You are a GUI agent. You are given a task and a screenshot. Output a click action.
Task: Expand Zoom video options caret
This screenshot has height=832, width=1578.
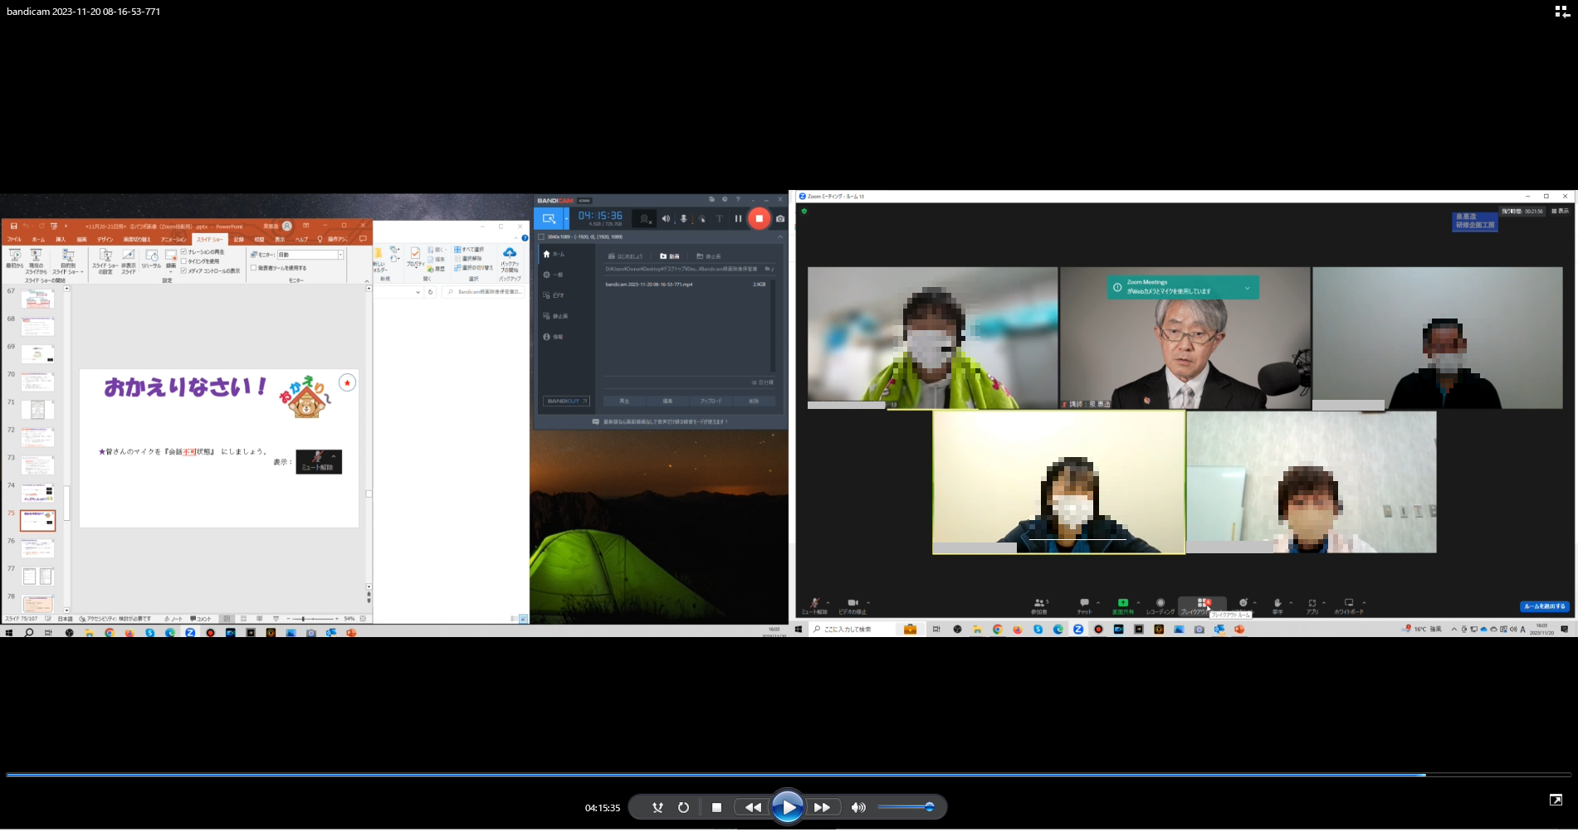pyautogui.click(x=868, y=602)
